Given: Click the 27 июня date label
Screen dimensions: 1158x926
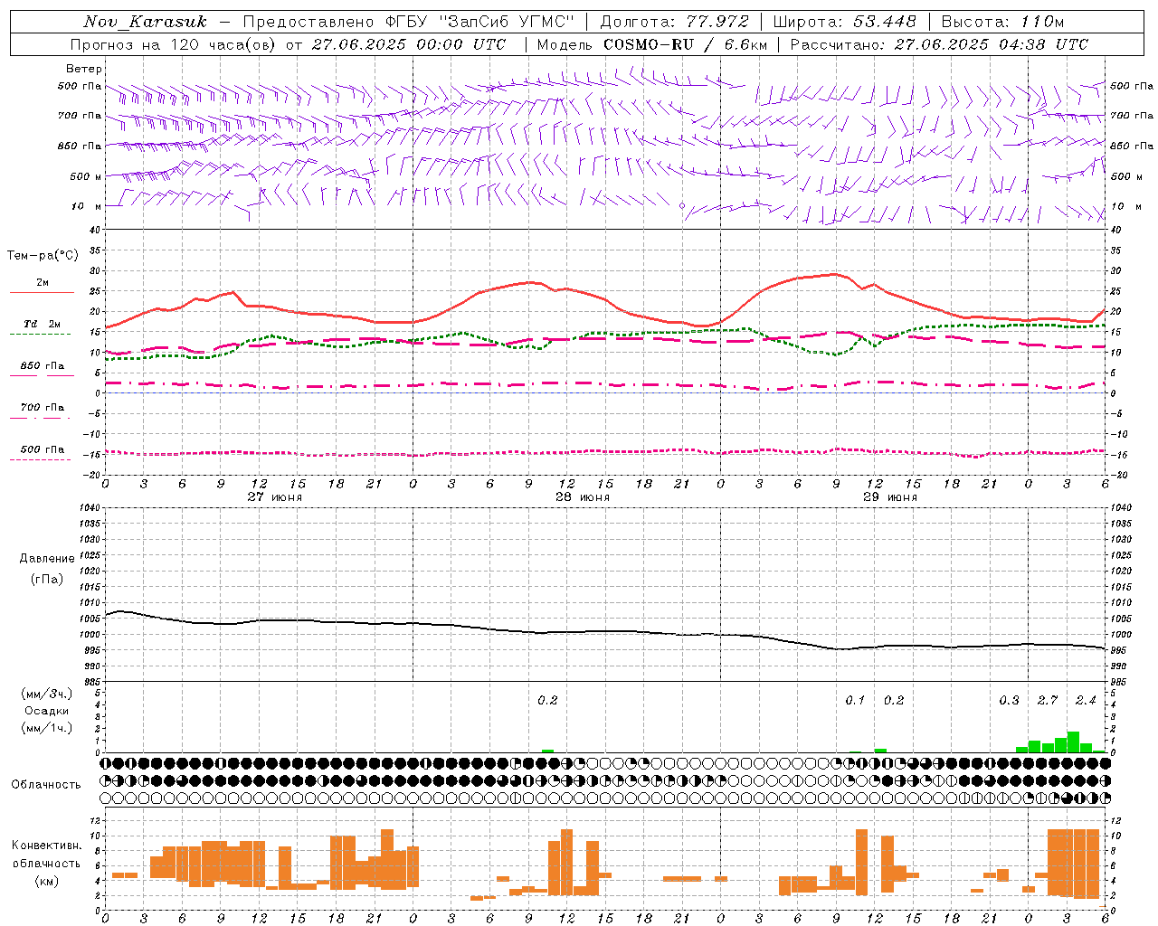Looking at the screenshot, I should coord(275,497).
